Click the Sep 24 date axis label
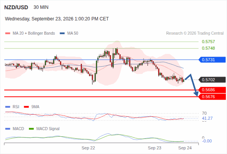 [185, 148]
